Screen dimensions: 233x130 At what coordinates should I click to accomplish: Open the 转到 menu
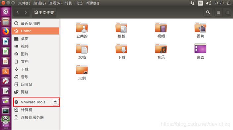(x=68, y=3)
